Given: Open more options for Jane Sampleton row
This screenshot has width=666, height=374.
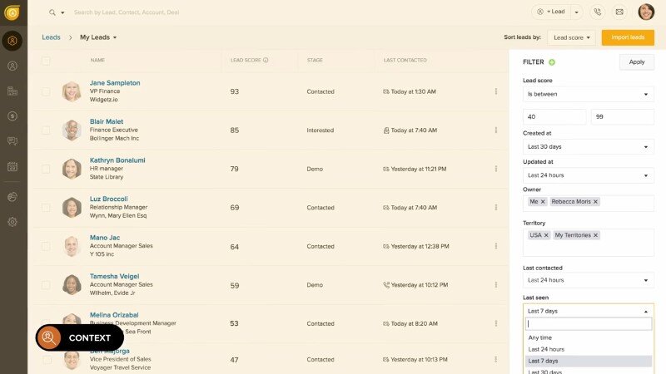Looking at the screenshot, I should [495, 91].
